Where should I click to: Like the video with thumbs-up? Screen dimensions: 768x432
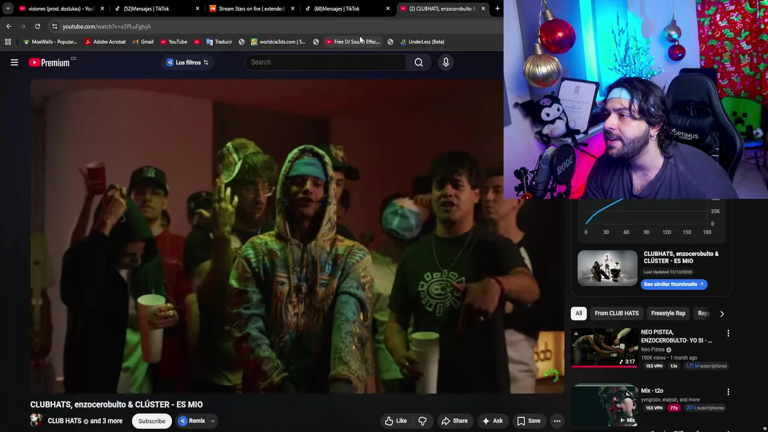coord(396,421)
